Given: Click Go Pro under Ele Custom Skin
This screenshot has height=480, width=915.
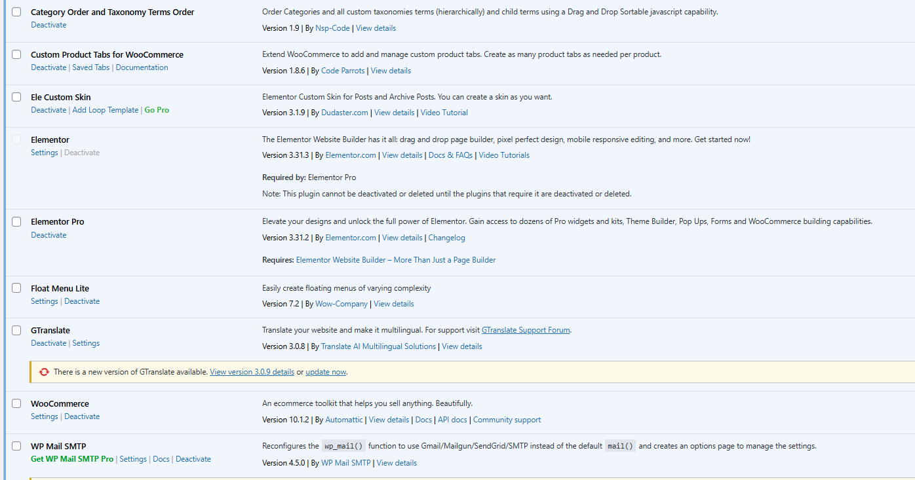Looking at the screenshot, I should (157, 110).
